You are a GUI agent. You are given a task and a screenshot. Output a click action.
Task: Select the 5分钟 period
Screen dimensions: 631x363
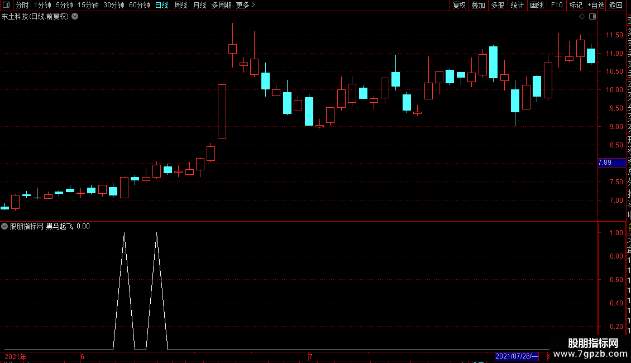tap(64, 5)
